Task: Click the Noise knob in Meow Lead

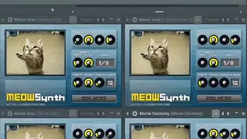Action: pos(89,83)
